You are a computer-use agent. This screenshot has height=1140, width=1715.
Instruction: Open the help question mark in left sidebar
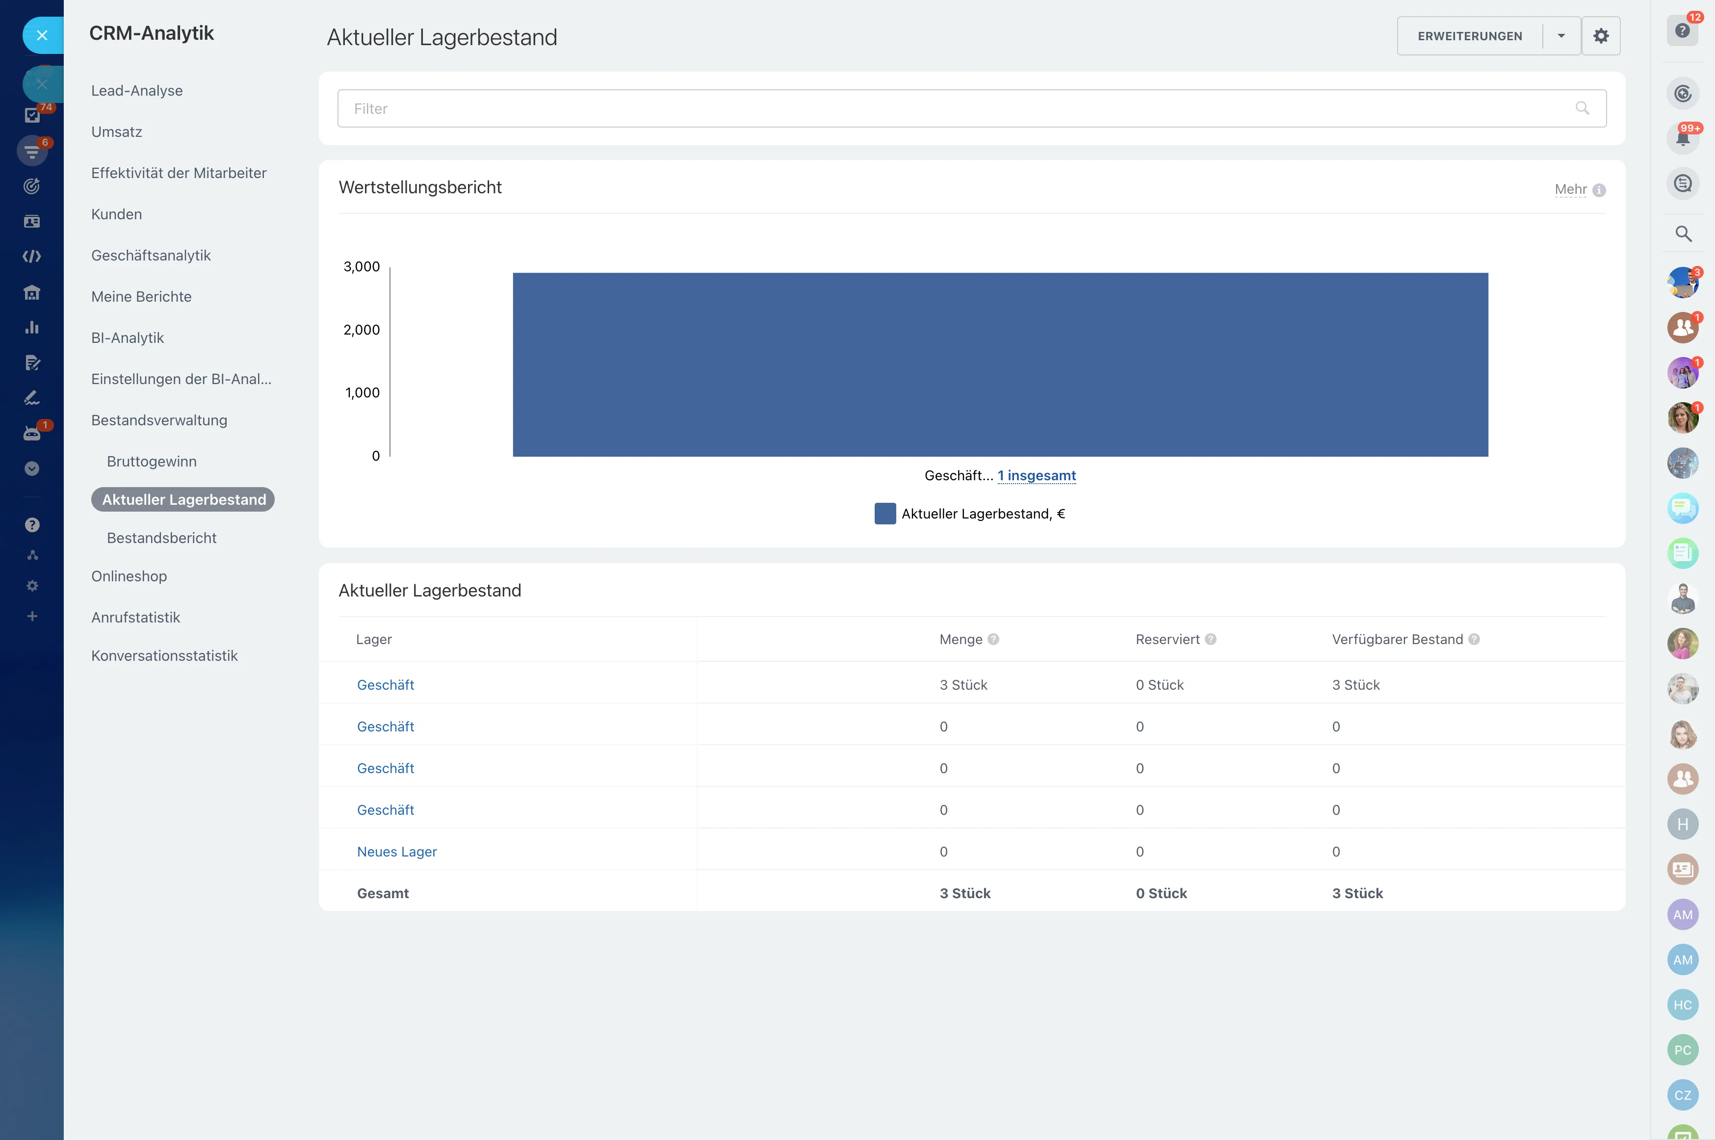(x=32, y=524)
